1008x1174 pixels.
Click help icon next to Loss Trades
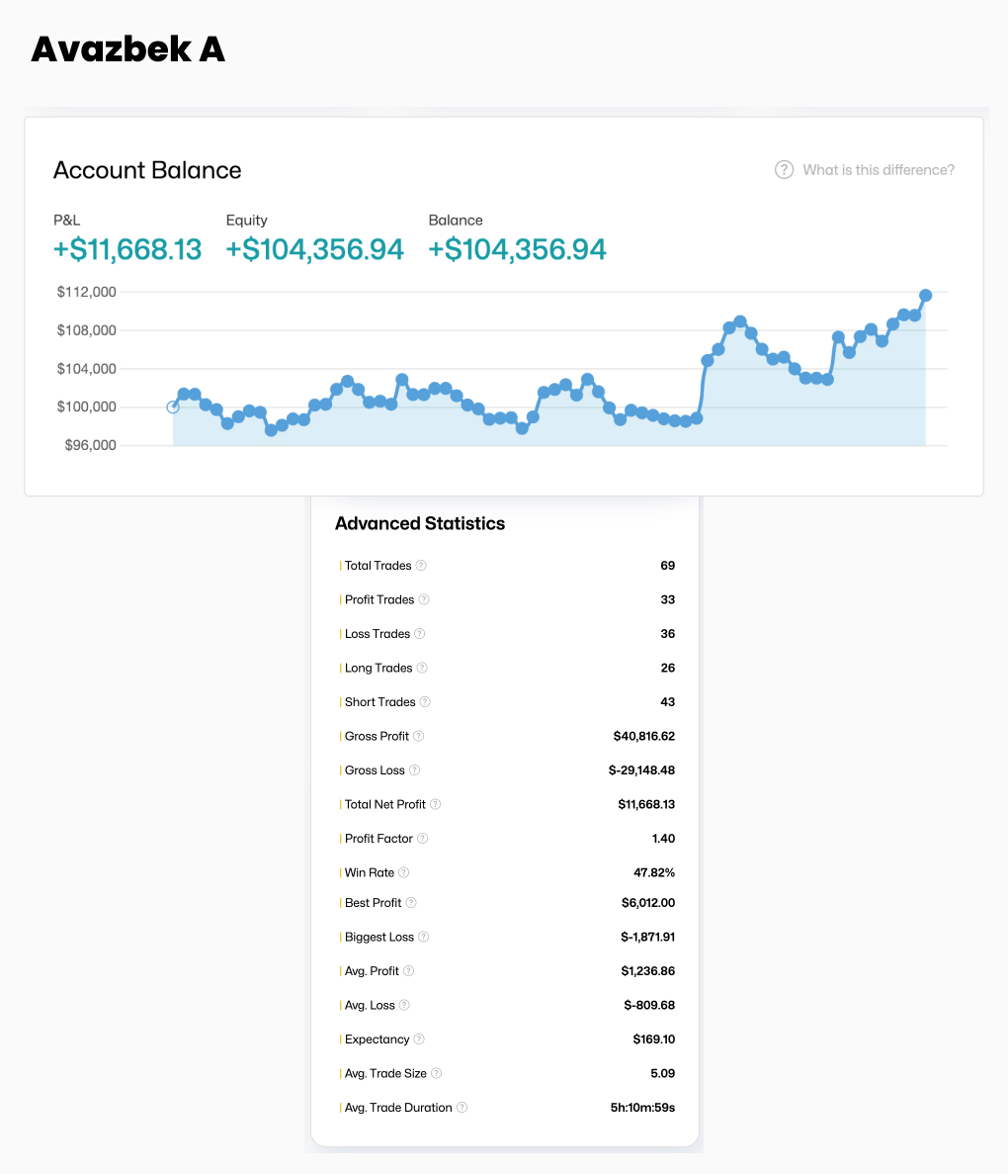[x=420, y=633]
